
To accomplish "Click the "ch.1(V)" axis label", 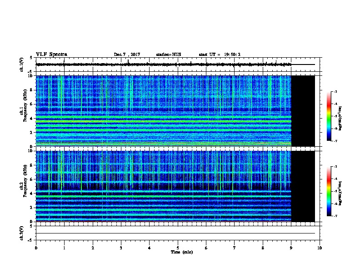I will [22, 65].
